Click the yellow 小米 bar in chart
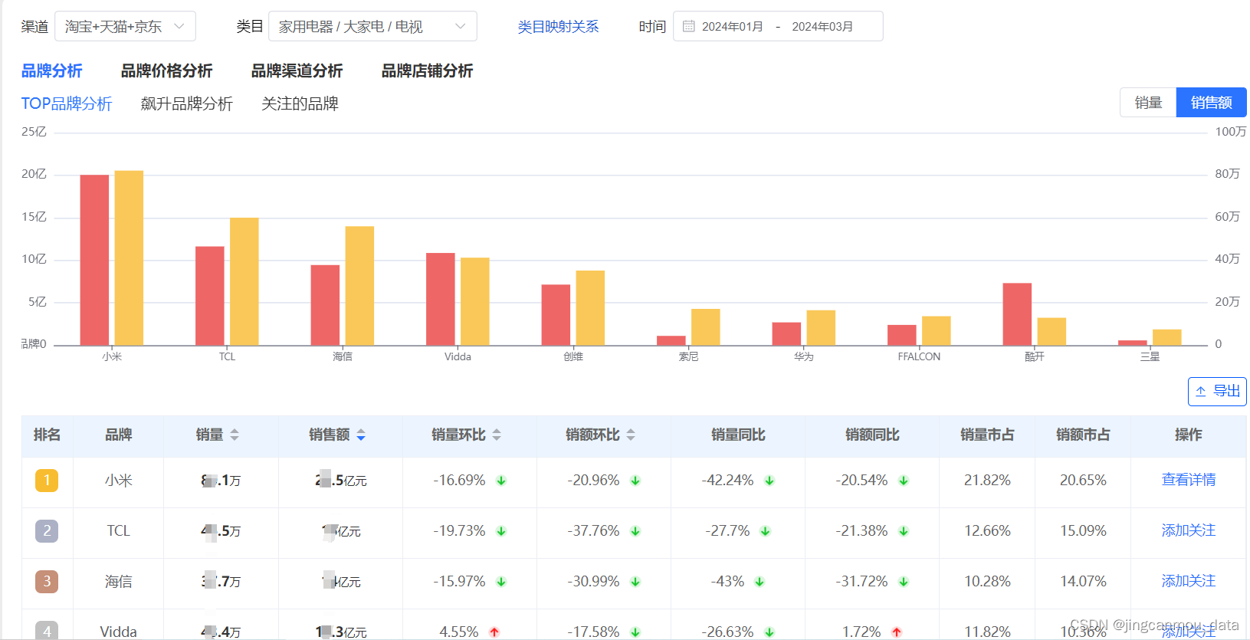1250x640 pixels. [x=129, y=258]
